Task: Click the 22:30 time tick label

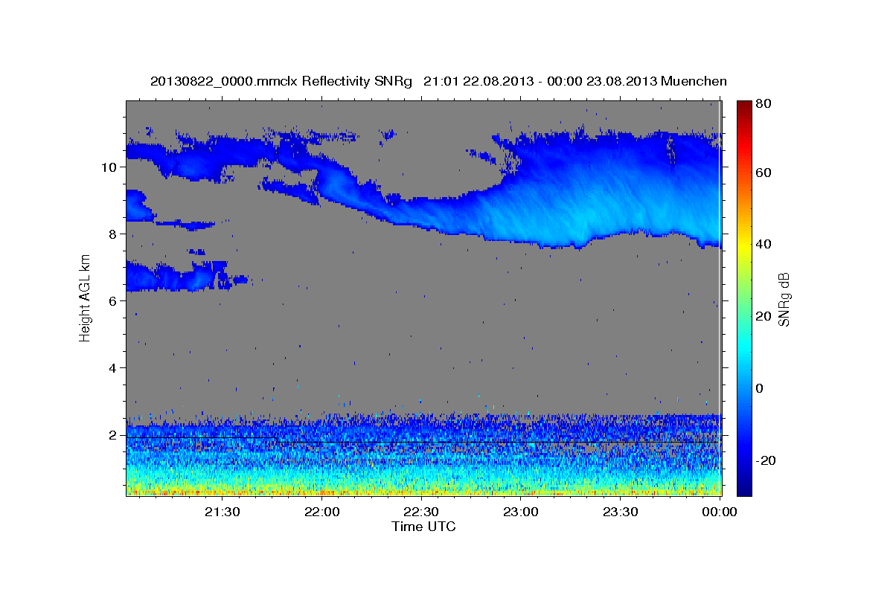Action: point(422,512)
